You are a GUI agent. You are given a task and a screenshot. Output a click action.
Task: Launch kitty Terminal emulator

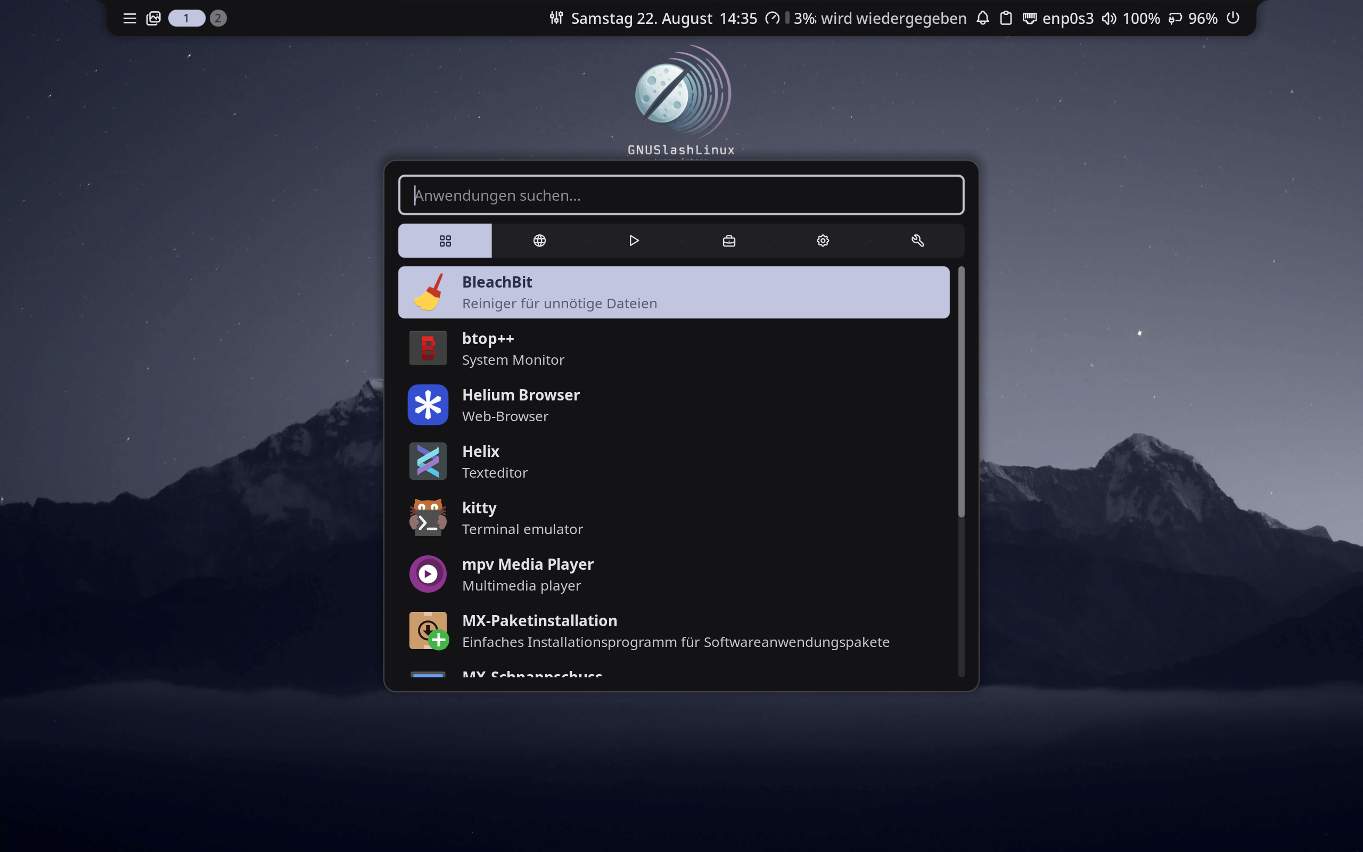(674, 517)
